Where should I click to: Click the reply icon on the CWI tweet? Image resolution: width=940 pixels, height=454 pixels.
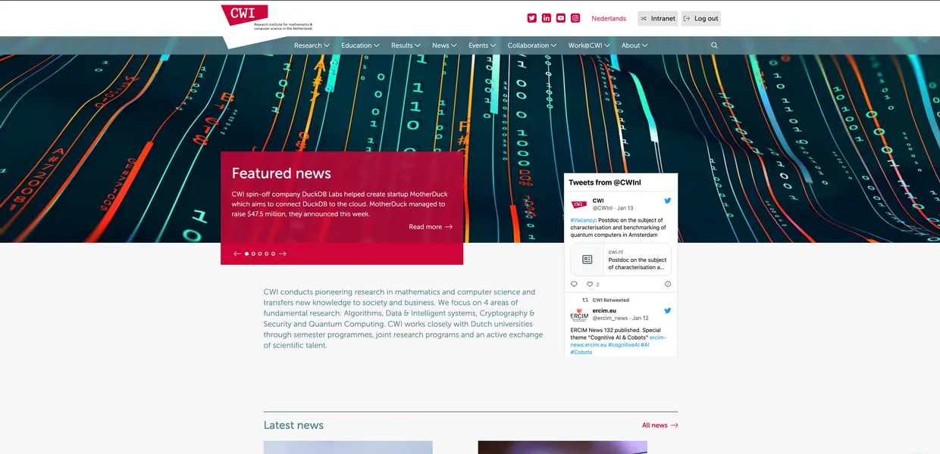[x=574, y=284]
